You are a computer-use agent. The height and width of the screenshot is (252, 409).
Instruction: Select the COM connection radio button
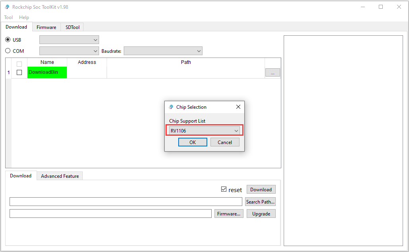coord(8,51)
